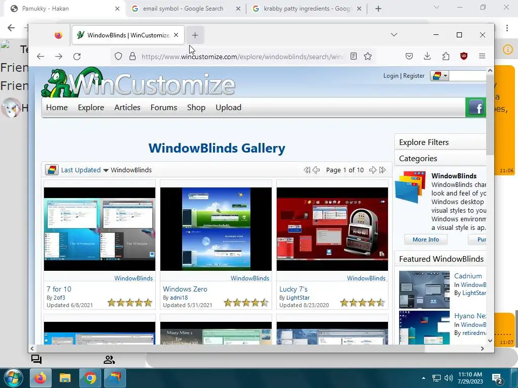Viewport: 518px width, 388px height.
Task: Open the 7 for 10 title link
Action: coord(59,289)
